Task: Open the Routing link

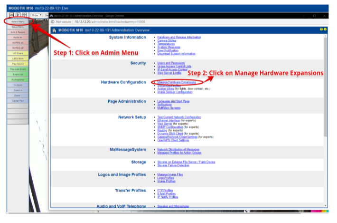Action: (162, 130)
